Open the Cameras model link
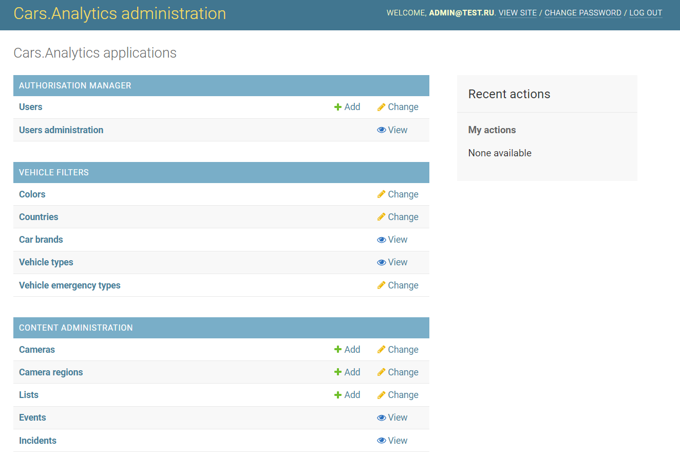The height and width of the screenshot is (452, 680). pos(37,350)
